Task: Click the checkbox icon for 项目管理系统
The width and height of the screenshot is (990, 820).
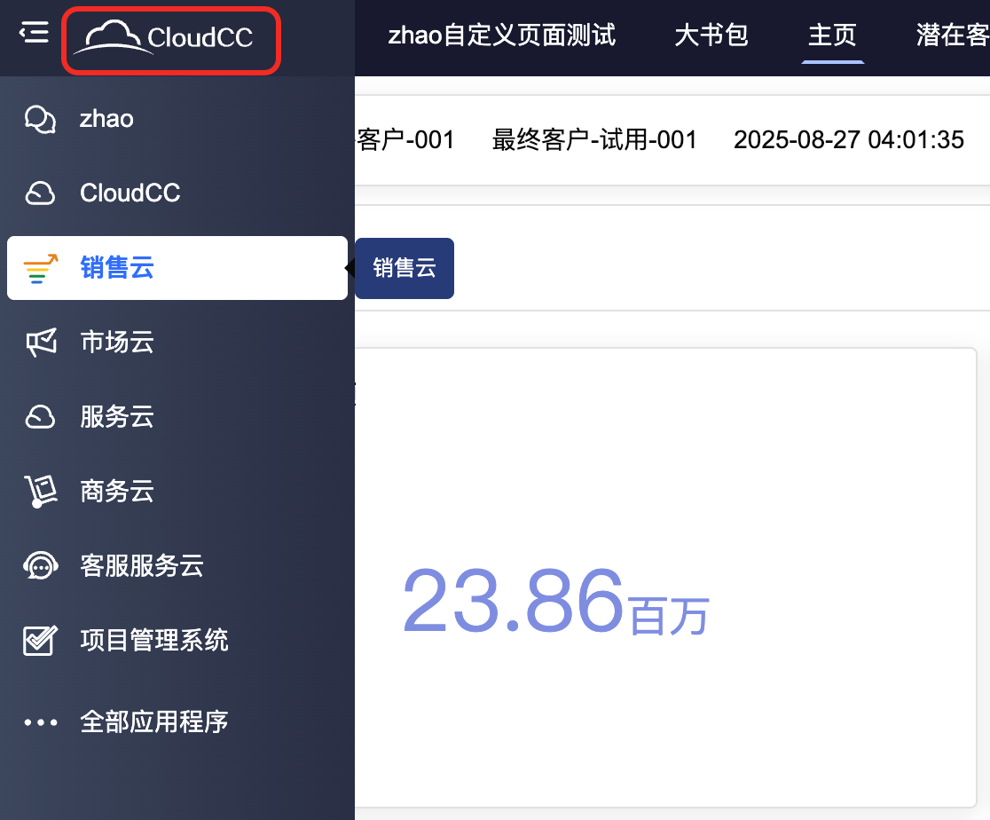Action: click(x=41, y=640)
